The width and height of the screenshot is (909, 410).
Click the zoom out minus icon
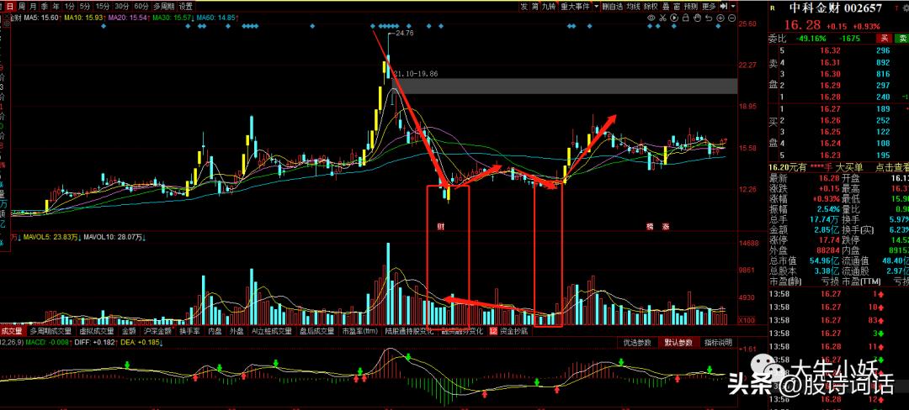732,18
